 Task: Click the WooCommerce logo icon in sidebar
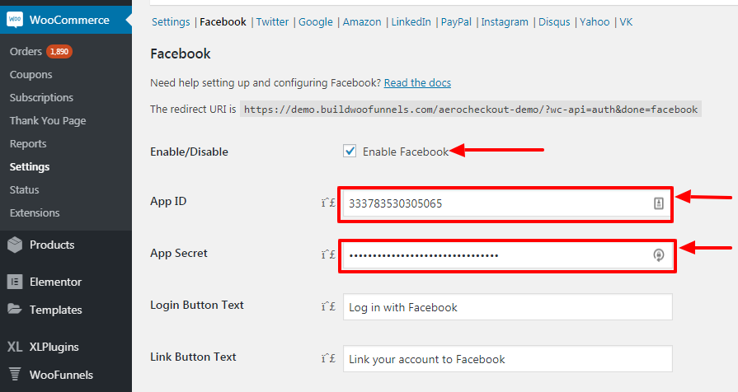pos(15,20)
